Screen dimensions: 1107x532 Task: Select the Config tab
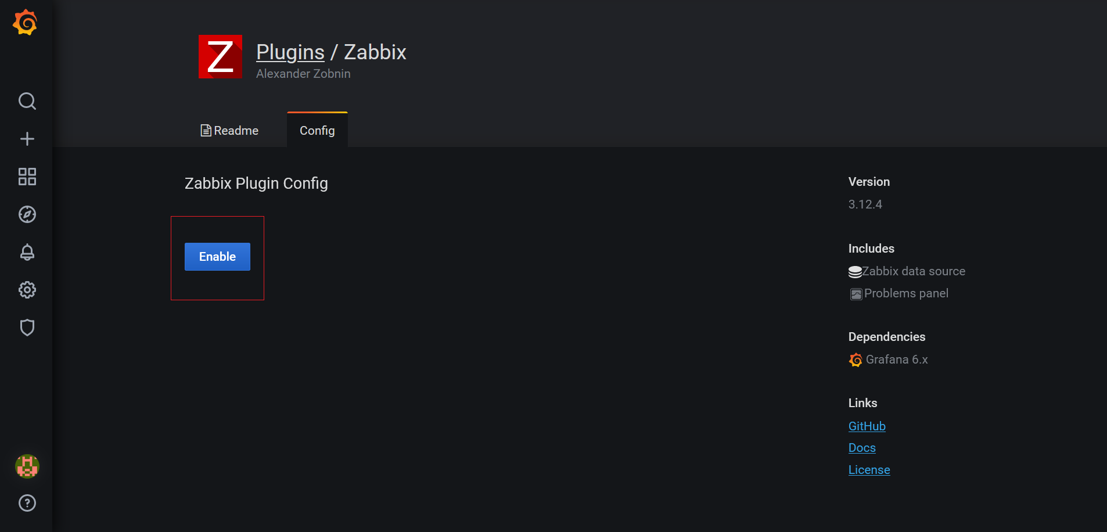click(317, 130)
